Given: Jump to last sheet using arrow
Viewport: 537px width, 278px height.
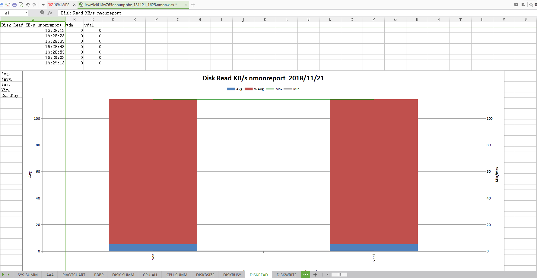Looking at the screenshot, I should click(9, 275).
